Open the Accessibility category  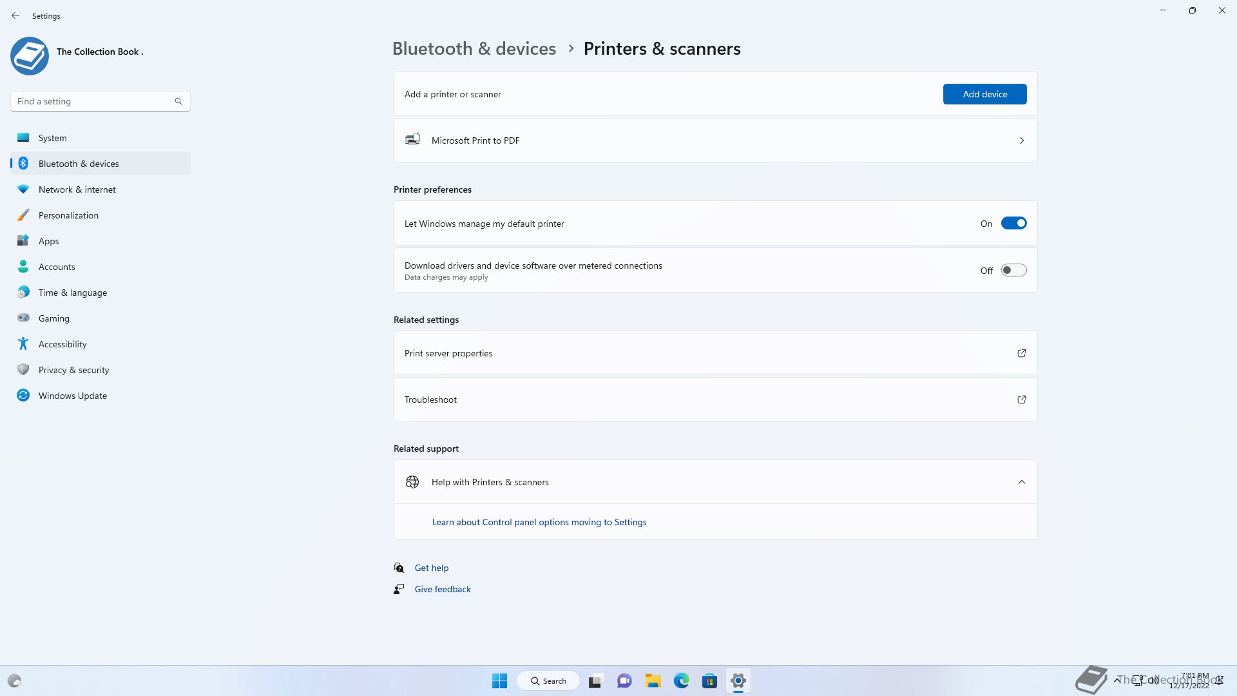(101, 344)
